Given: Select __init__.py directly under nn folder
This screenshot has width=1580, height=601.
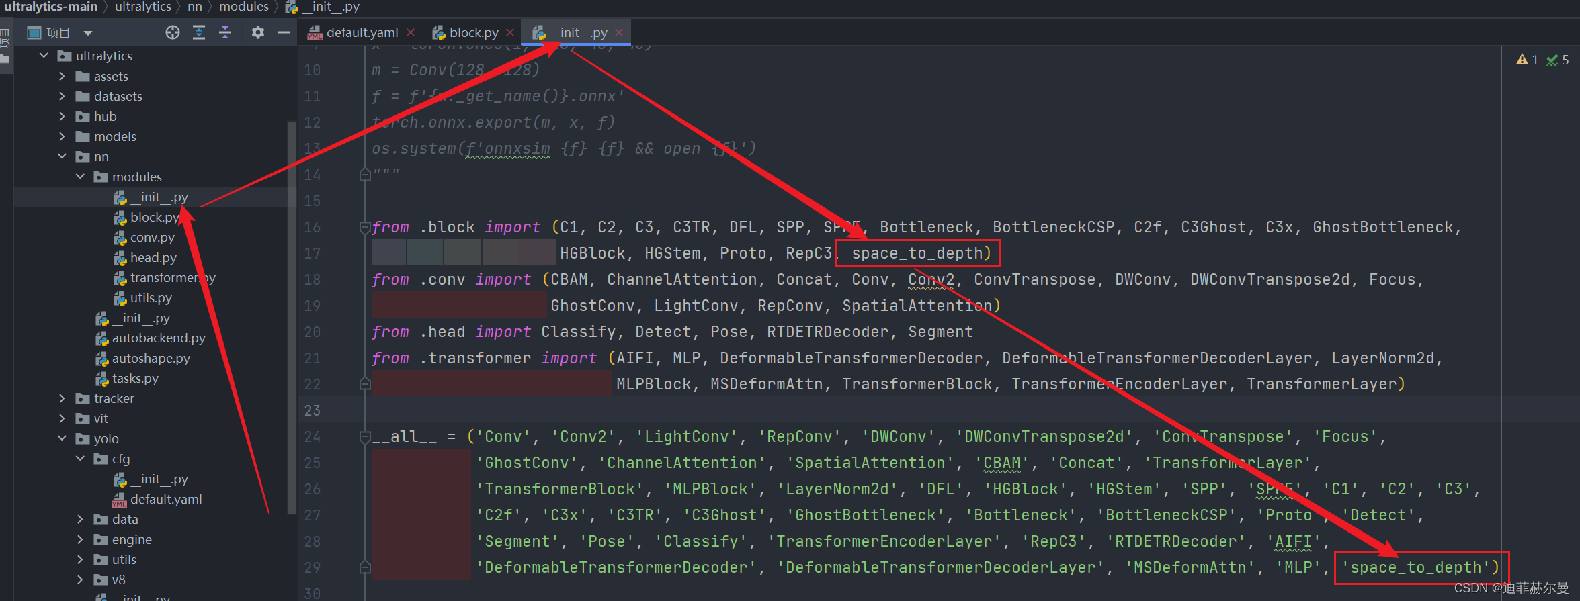Looking at the screenshot, I should click(x=140, y=318).
